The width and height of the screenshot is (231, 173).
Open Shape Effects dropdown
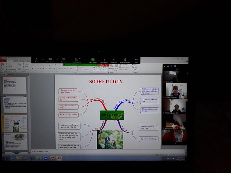(125, 70)
